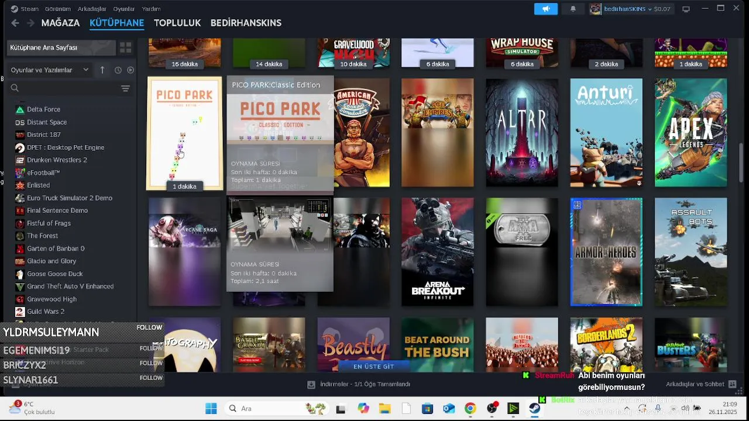Go back with the left arrow
Image resolution: width=749 pixels, height=421 pixels.
click(15, 23)
